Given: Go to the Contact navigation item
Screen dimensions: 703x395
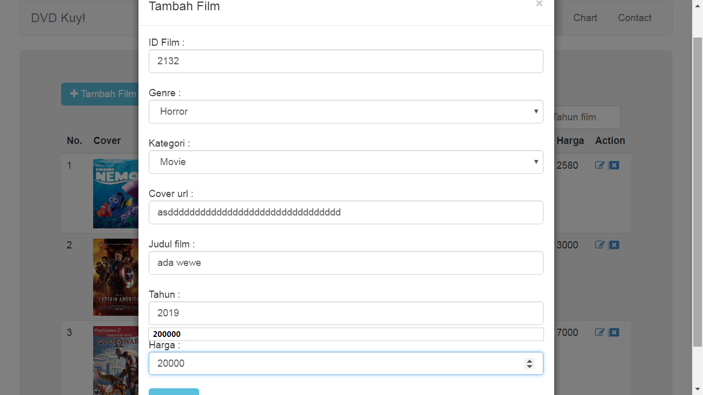Looking at the screenshot, I should (x=635, y=18).
